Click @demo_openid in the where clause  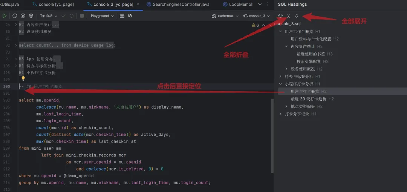(78, 176)
